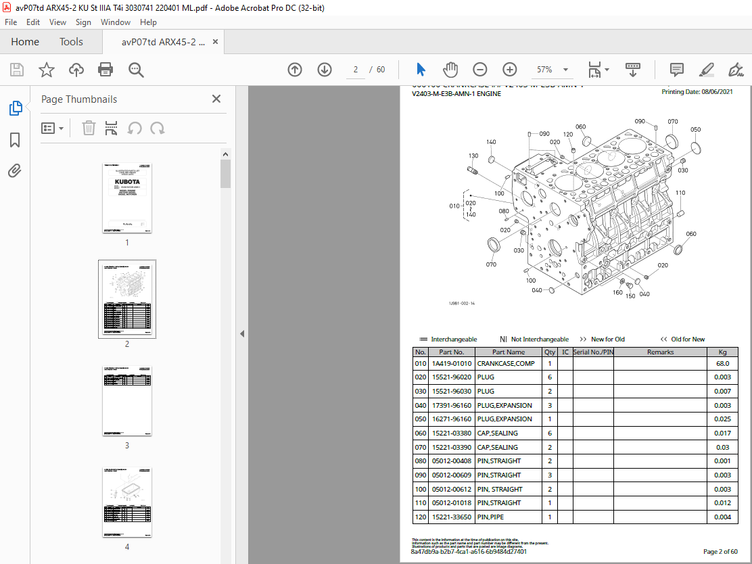
Task: Click part number 15221-33650
Action: [x=451, y=517]
